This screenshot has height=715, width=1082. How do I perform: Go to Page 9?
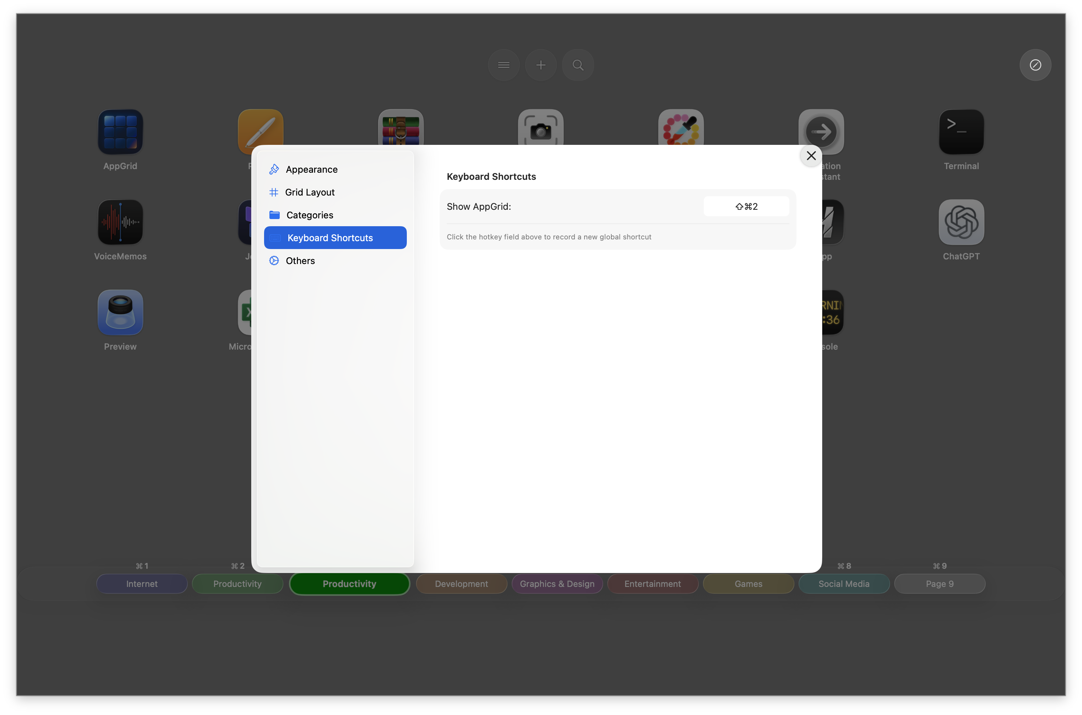(x=940, y=584)
